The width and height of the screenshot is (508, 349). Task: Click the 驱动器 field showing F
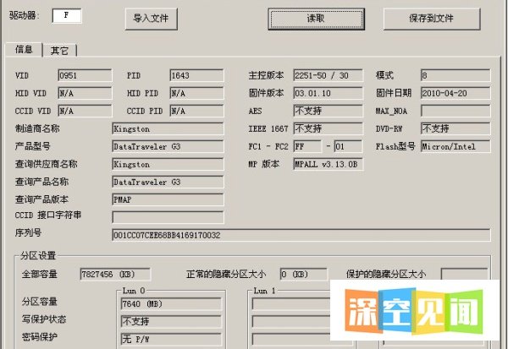pyautogui.click(x=67, y=15)
